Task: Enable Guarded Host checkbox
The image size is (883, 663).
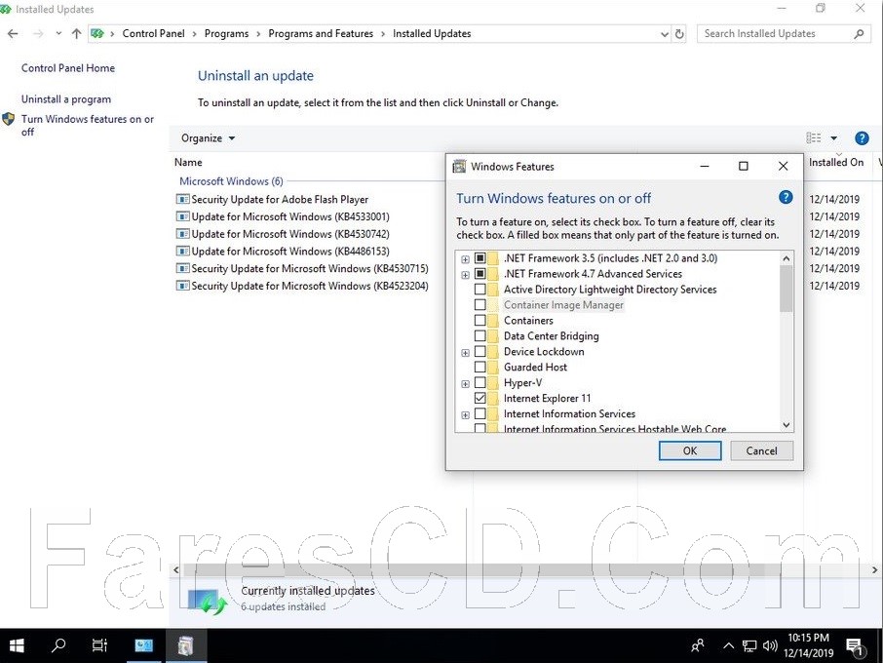Action: point(480,368)
